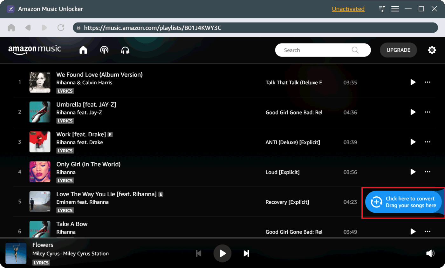445x268 pixels.
Task: Click the magnifying glass search icon
Action: tap(355, 50)
